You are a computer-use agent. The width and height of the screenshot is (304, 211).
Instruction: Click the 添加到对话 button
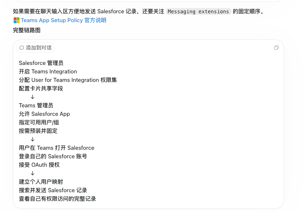pyautogui.click(x=35, y=48)
